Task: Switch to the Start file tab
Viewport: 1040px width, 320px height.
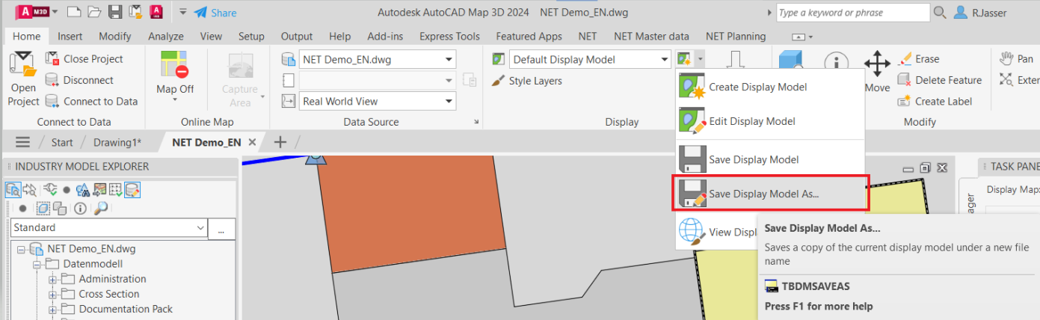Action: coord(62,142)
